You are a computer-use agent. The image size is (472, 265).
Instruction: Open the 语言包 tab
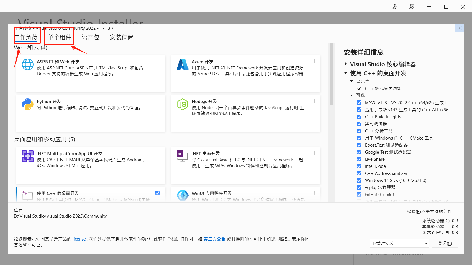click(91, 37)
